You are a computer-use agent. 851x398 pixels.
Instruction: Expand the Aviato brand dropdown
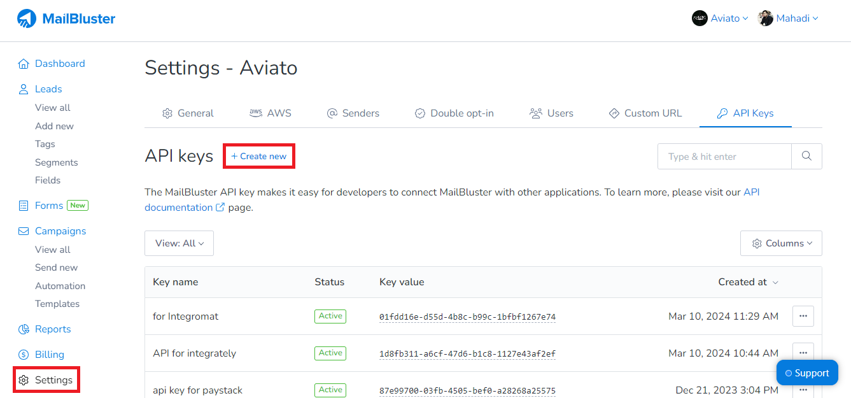click(x=720, y=18)
